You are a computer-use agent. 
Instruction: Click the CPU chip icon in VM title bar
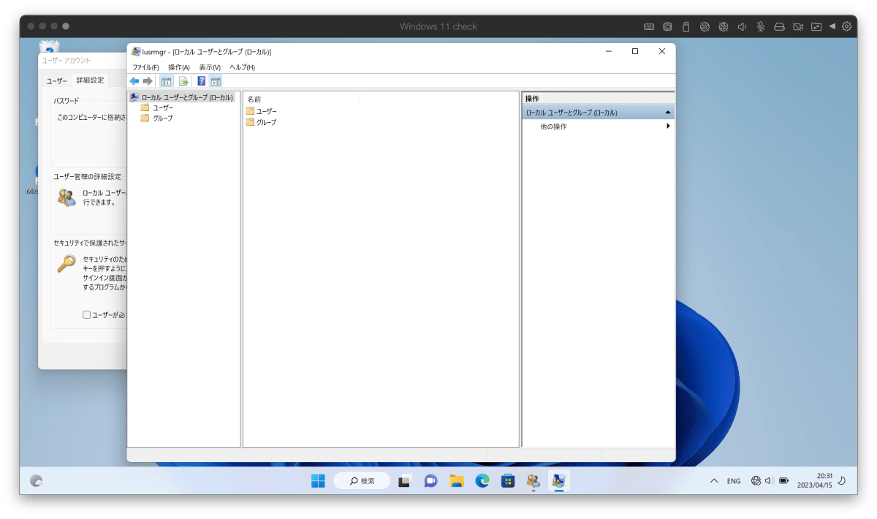click(667, 26)
